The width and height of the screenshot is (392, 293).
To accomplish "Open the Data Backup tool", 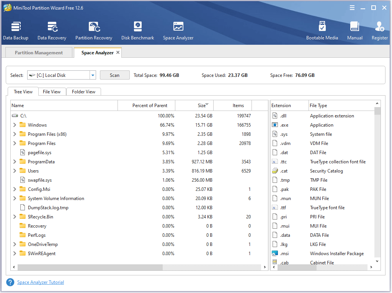I will [x=16, y=31].
